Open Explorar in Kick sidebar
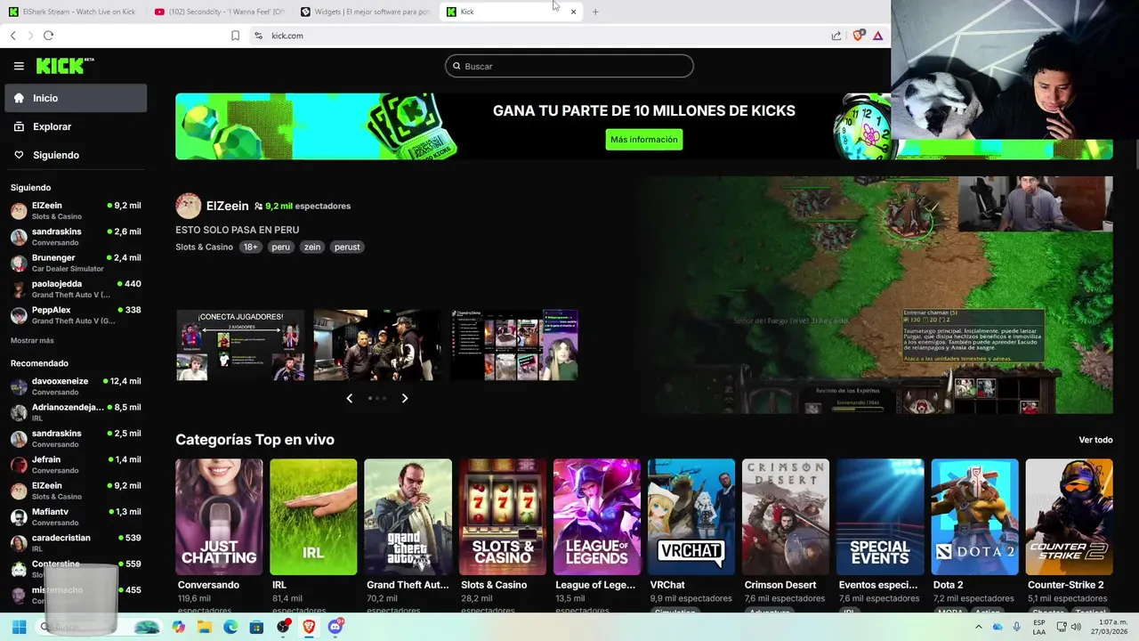The height and width of the screenshot is (641, 1139). click(76, 126)
